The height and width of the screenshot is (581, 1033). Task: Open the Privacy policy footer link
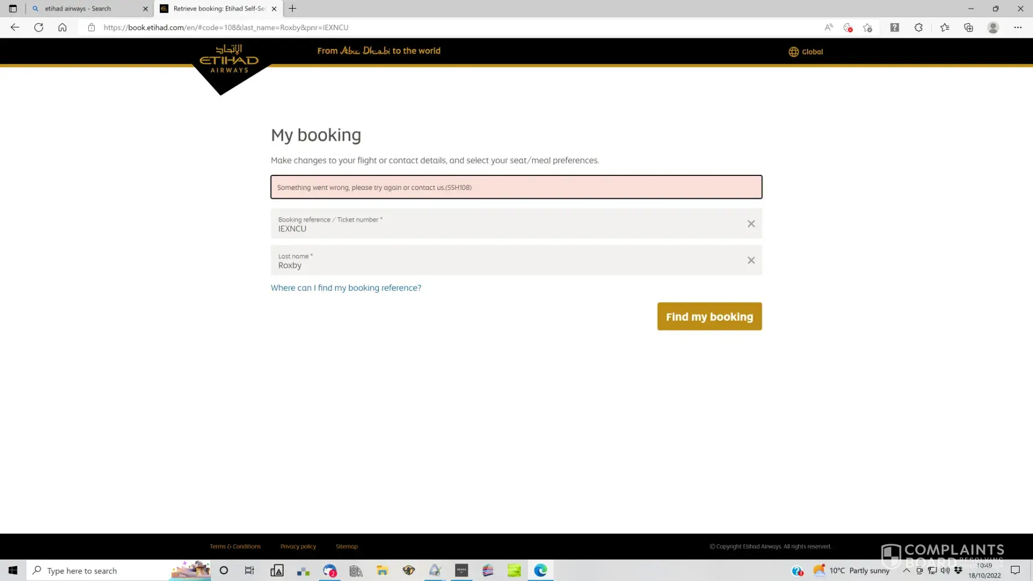(298, 547)
